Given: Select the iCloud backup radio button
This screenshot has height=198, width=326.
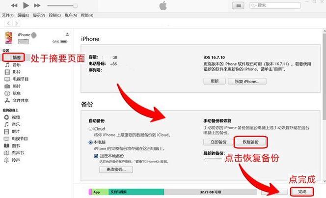Looking at the screenshot, I should tap(91, 129).
